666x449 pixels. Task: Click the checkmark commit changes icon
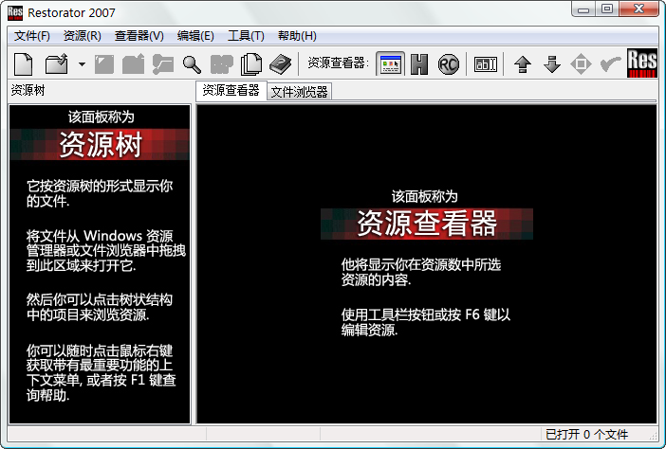[610, 64]
